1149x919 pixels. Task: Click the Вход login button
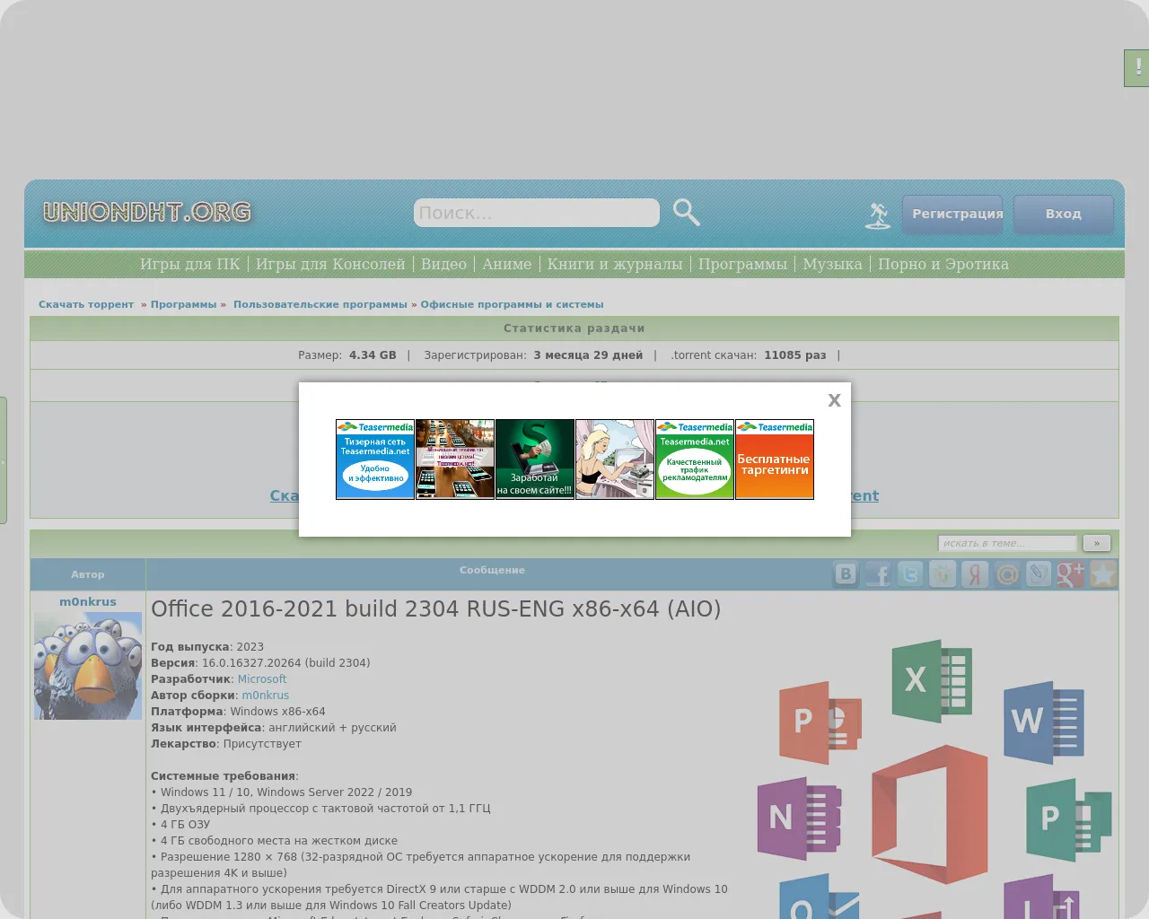click(1064, 214)
